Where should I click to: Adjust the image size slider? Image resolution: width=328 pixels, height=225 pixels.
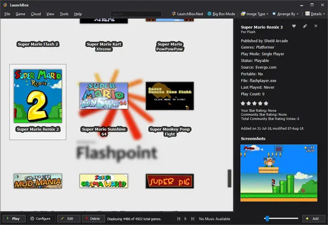point(267,218)
